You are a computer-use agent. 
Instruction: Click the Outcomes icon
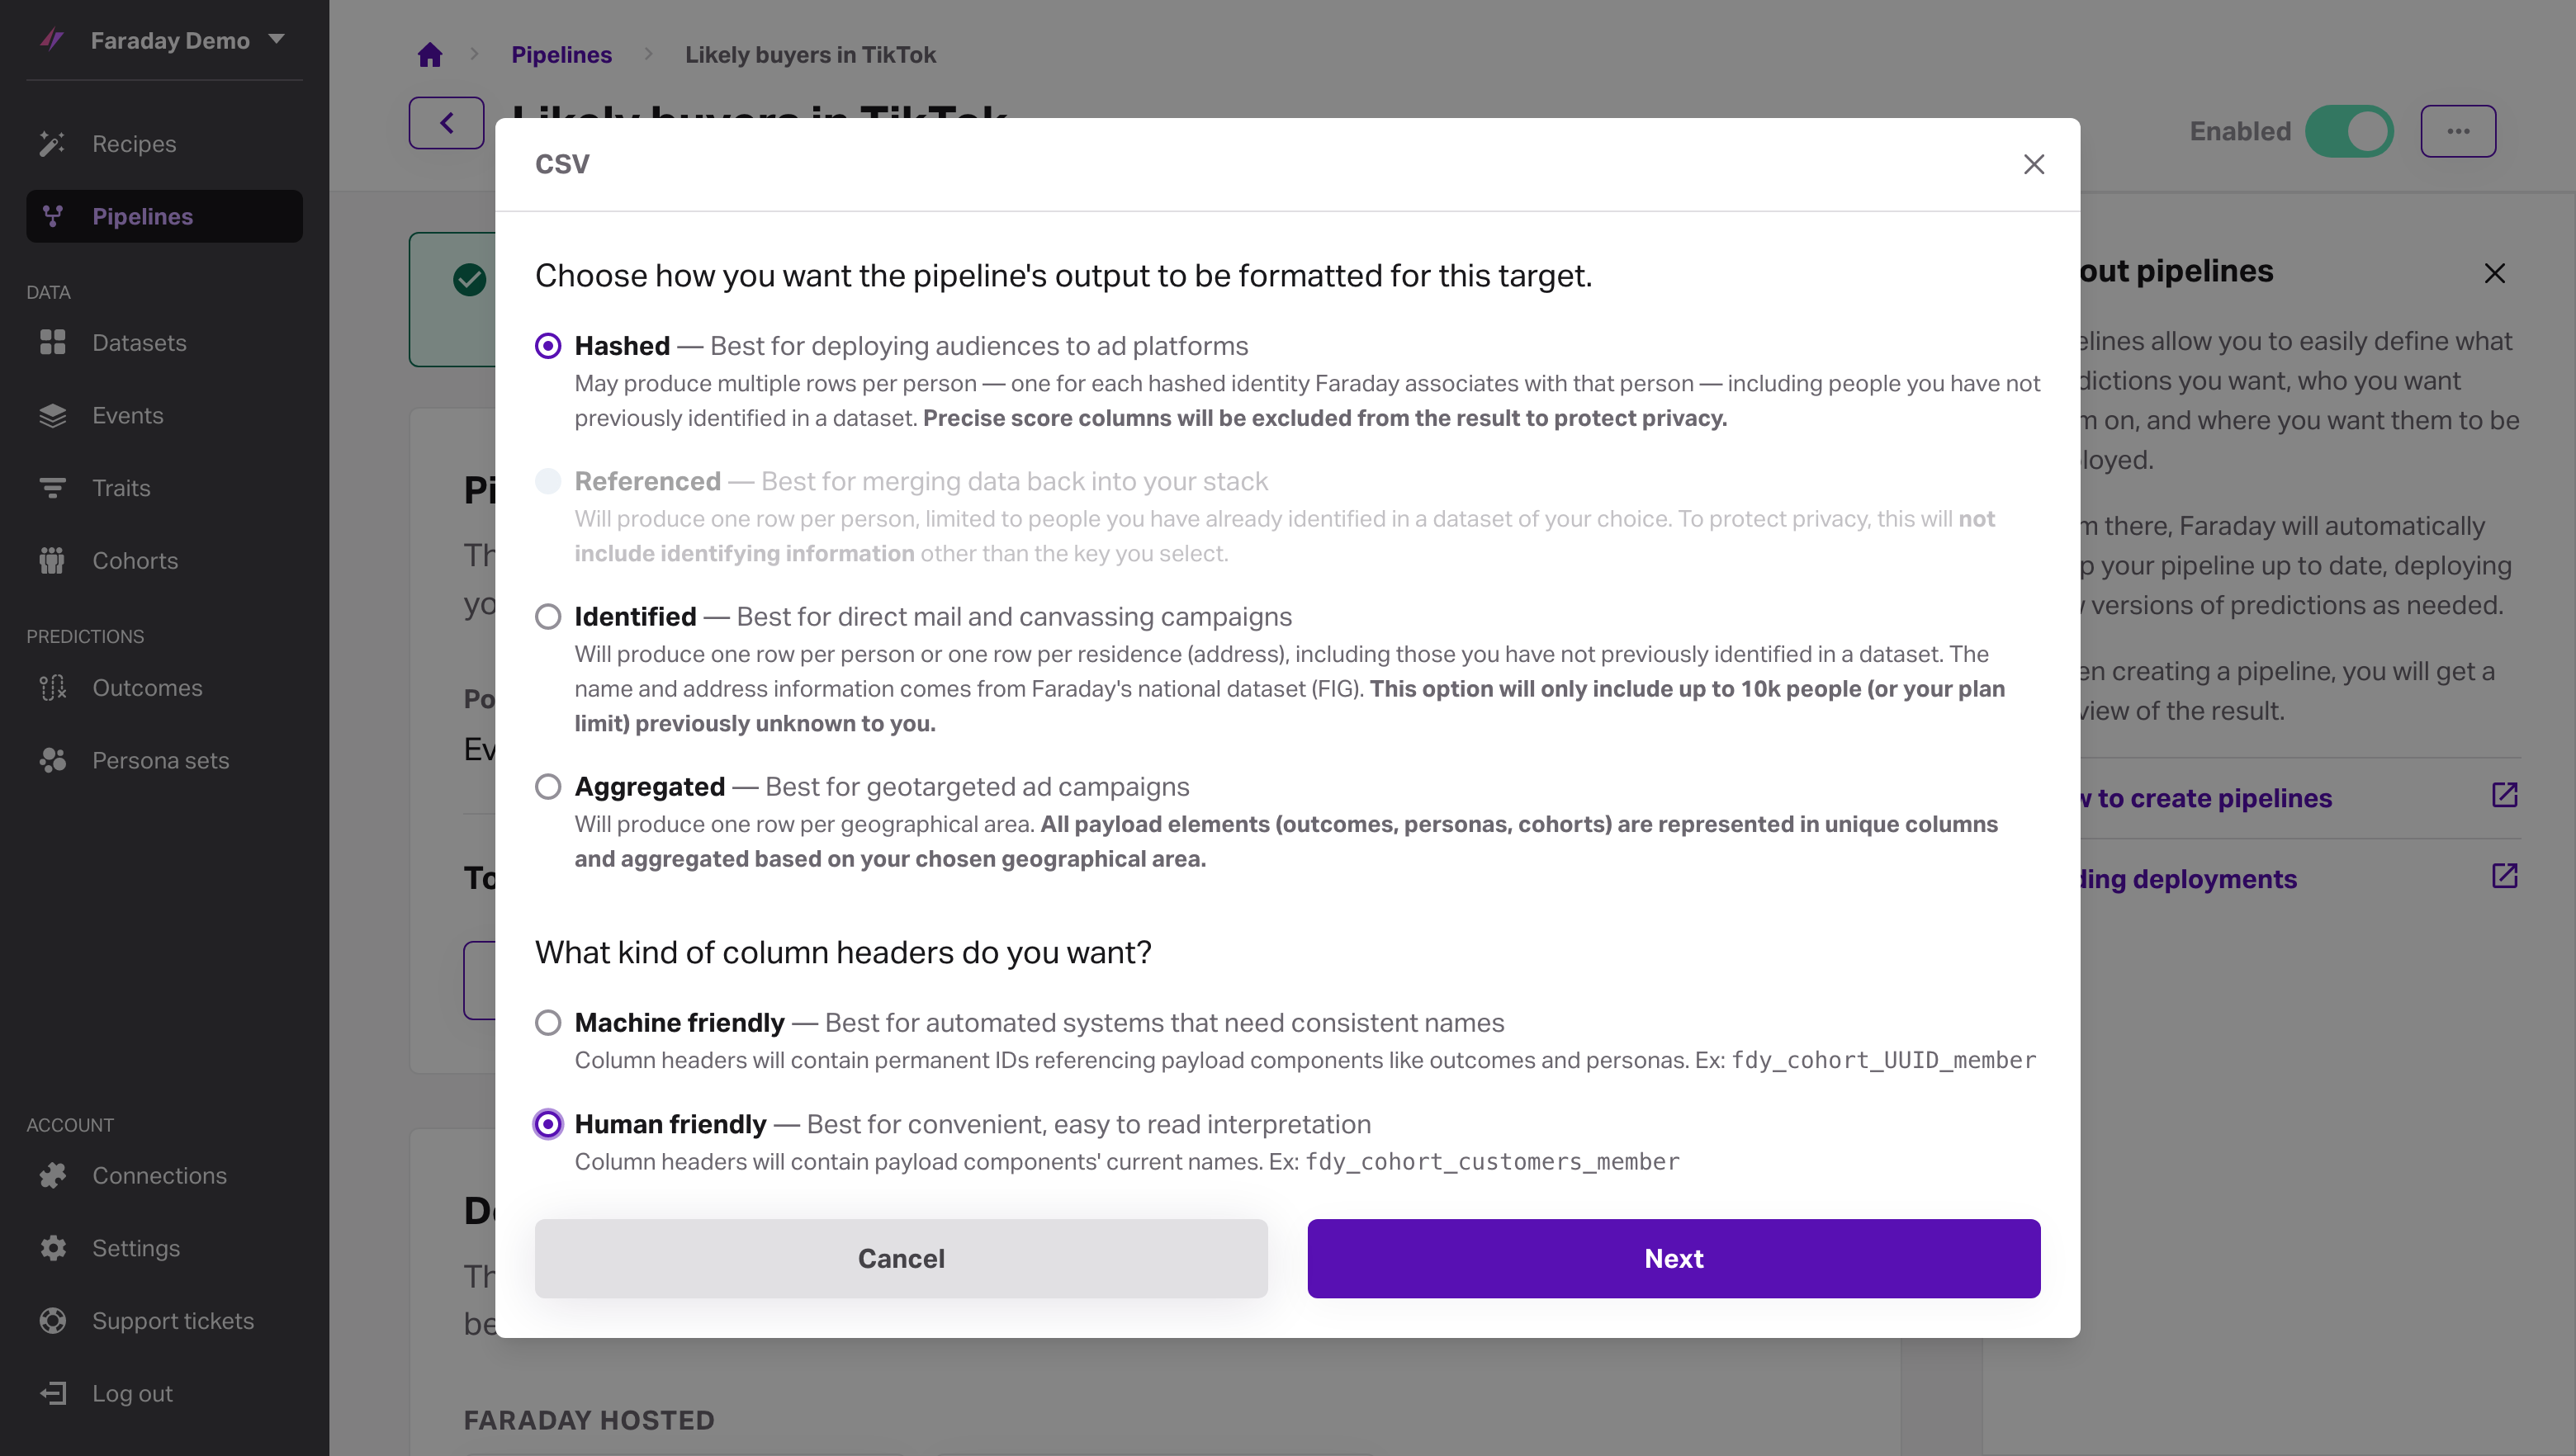52,688
